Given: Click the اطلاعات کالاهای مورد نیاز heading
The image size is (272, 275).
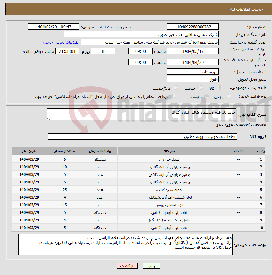Looking at the screenshot, I should (241, 125).
